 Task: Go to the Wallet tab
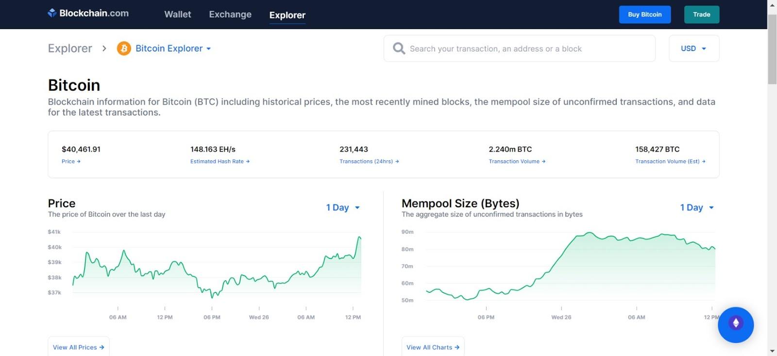(x=178, y=15)
